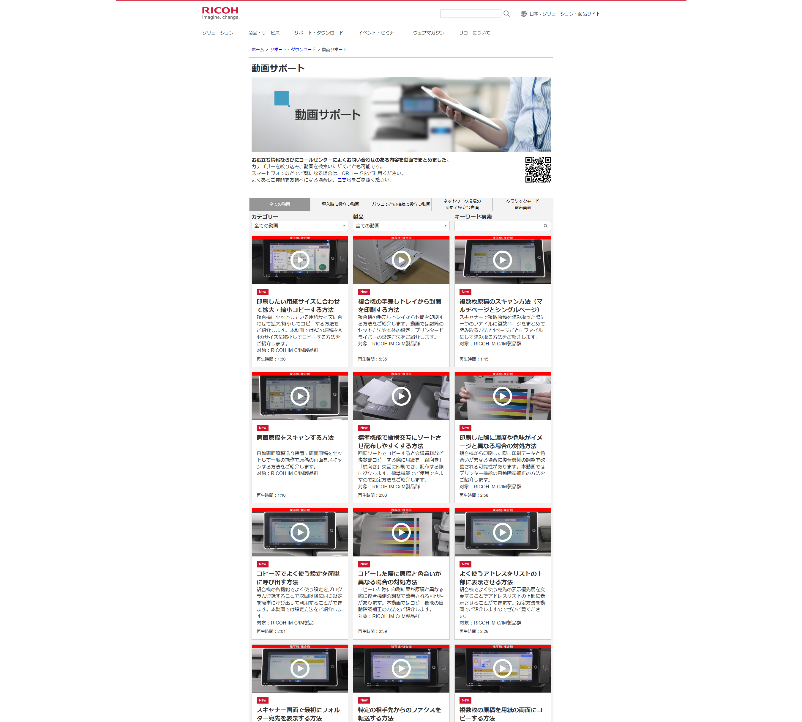Play the double-sided original scanning video

pos(299,396)
